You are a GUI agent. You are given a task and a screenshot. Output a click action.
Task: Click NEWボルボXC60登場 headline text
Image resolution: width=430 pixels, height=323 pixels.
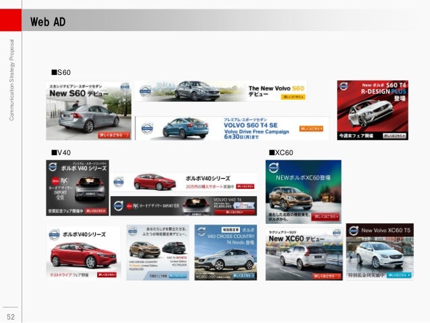303,177
